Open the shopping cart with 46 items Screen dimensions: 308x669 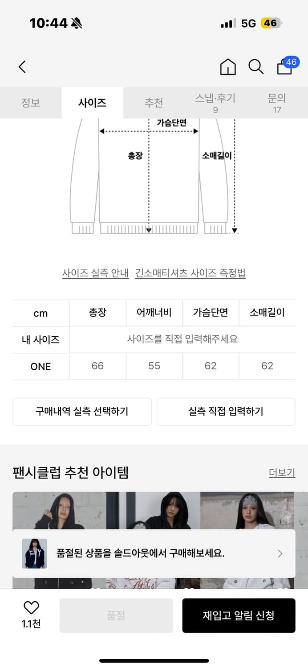(x=284, y=67)
